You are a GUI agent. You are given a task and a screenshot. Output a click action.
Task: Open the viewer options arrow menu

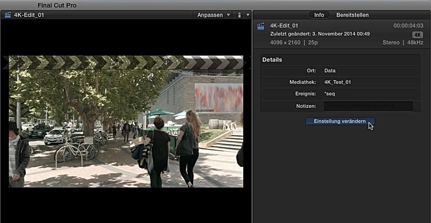pyautogui.click(x=247, y=15)
